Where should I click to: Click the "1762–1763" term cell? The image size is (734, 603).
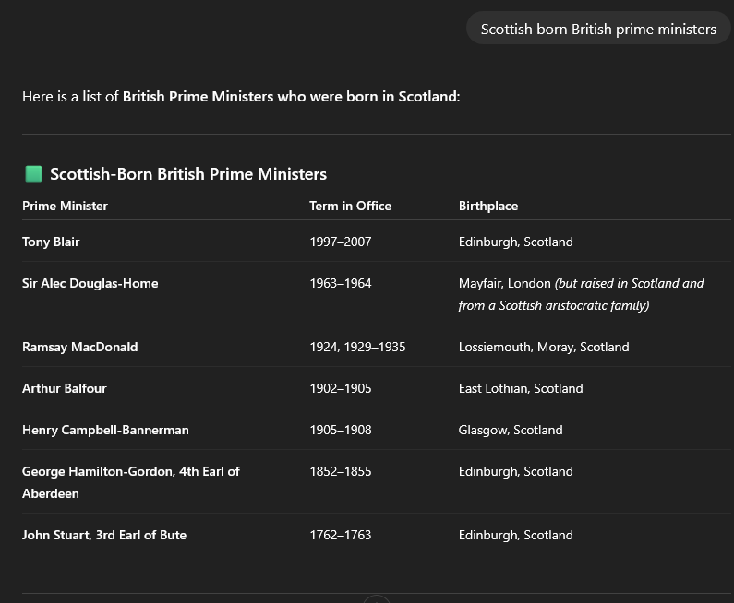341,535
